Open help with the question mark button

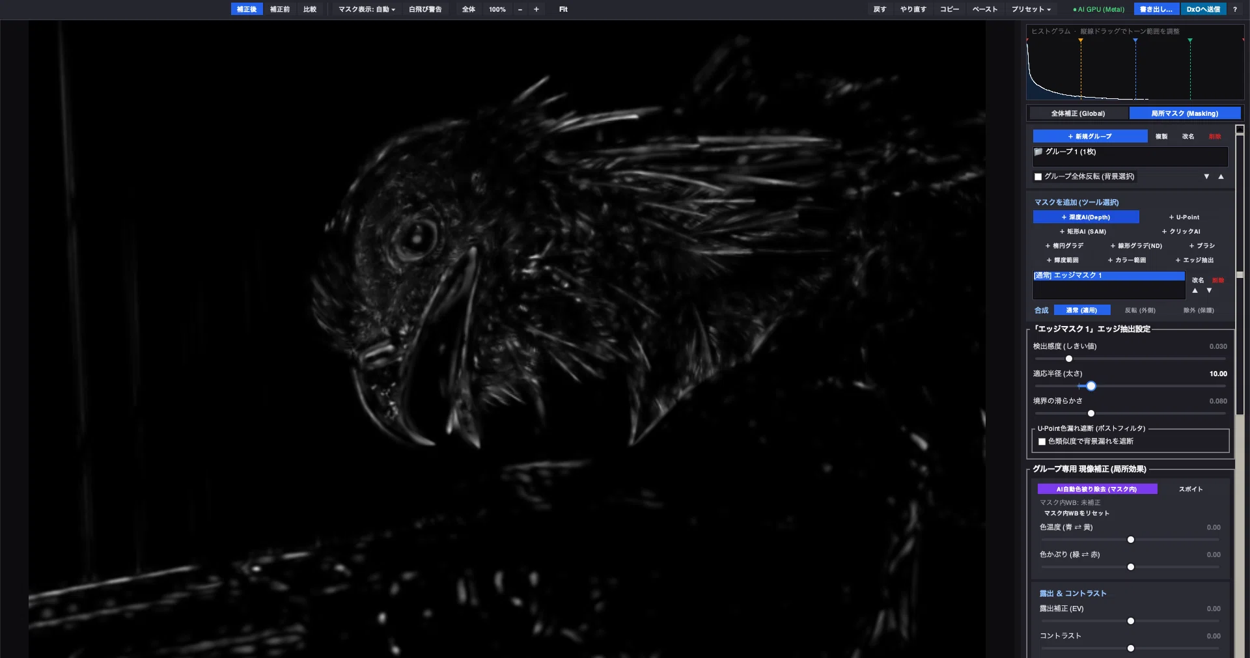(x=1234, y=9)
